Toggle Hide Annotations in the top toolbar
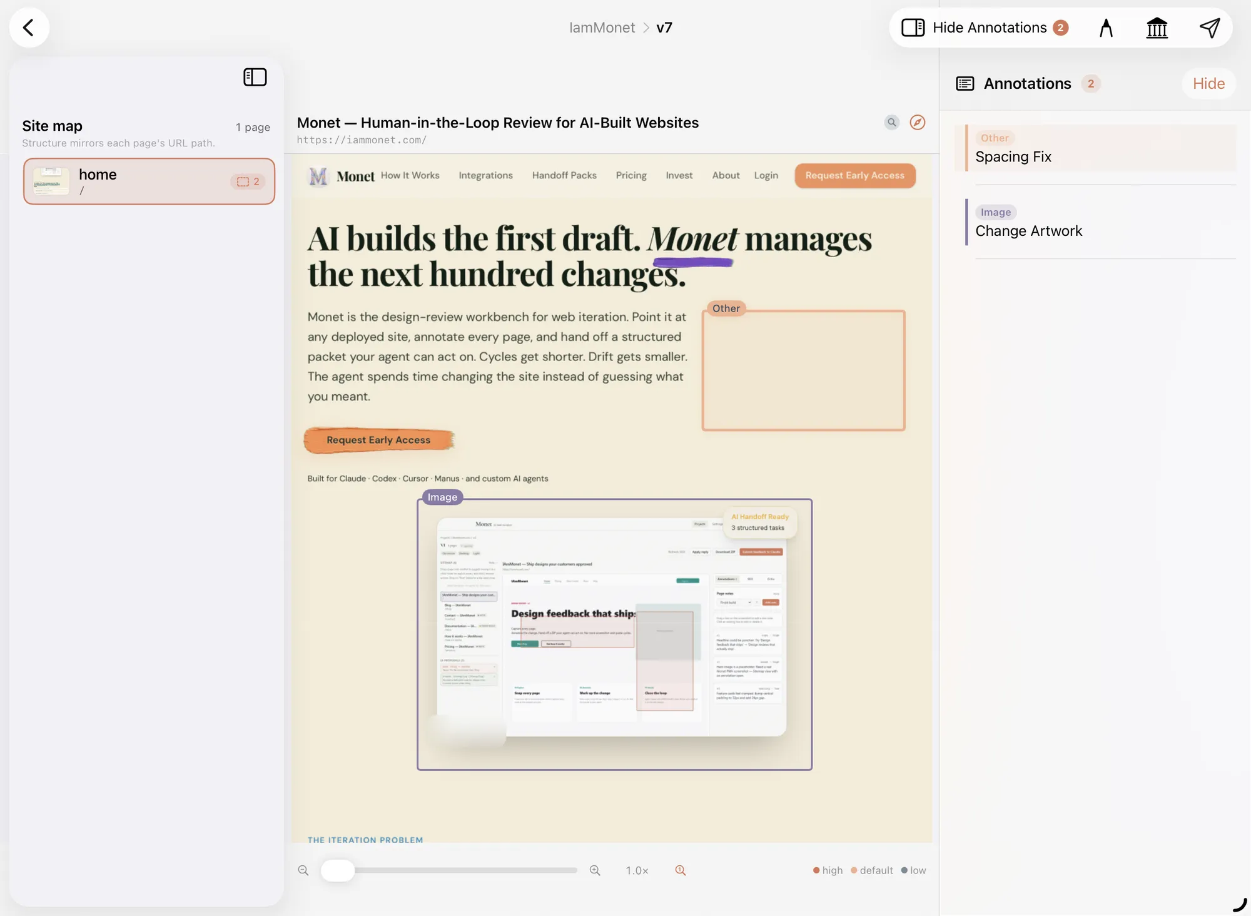This screenshot has height=916, width=1251. (985, 28)
